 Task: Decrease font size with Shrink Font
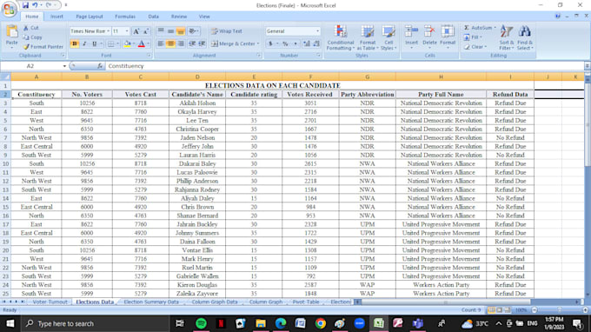(146, 31)
